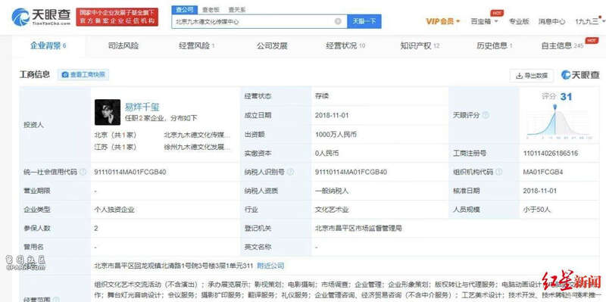This screenshot has width=606, height=302.
Task: Click help icon next to 天眼评分
Action: [x=486, y=115]
